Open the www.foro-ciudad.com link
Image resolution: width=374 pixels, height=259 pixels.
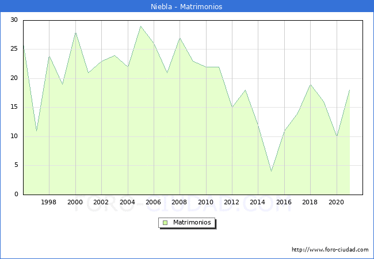pos(330,249)
